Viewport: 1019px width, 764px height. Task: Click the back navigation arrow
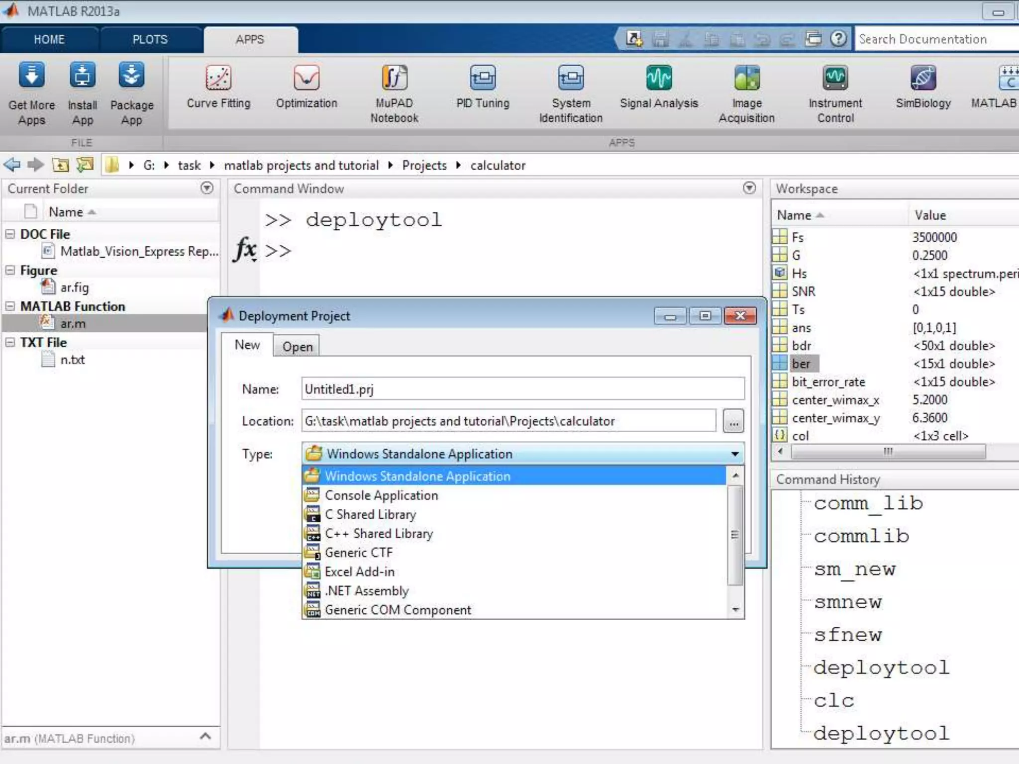pyautogui.click(x=11, y=165)
